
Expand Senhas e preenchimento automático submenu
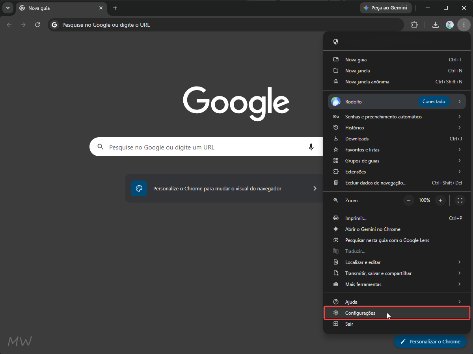pos(397,117)
